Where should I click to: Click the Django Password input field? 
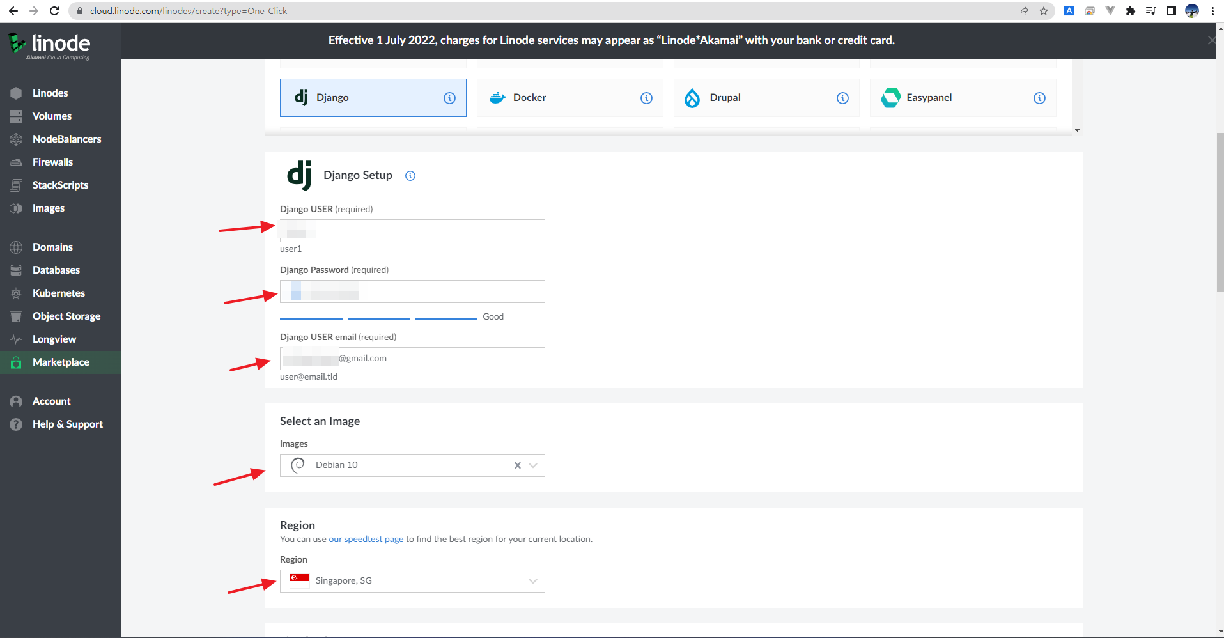pos(412,292)
